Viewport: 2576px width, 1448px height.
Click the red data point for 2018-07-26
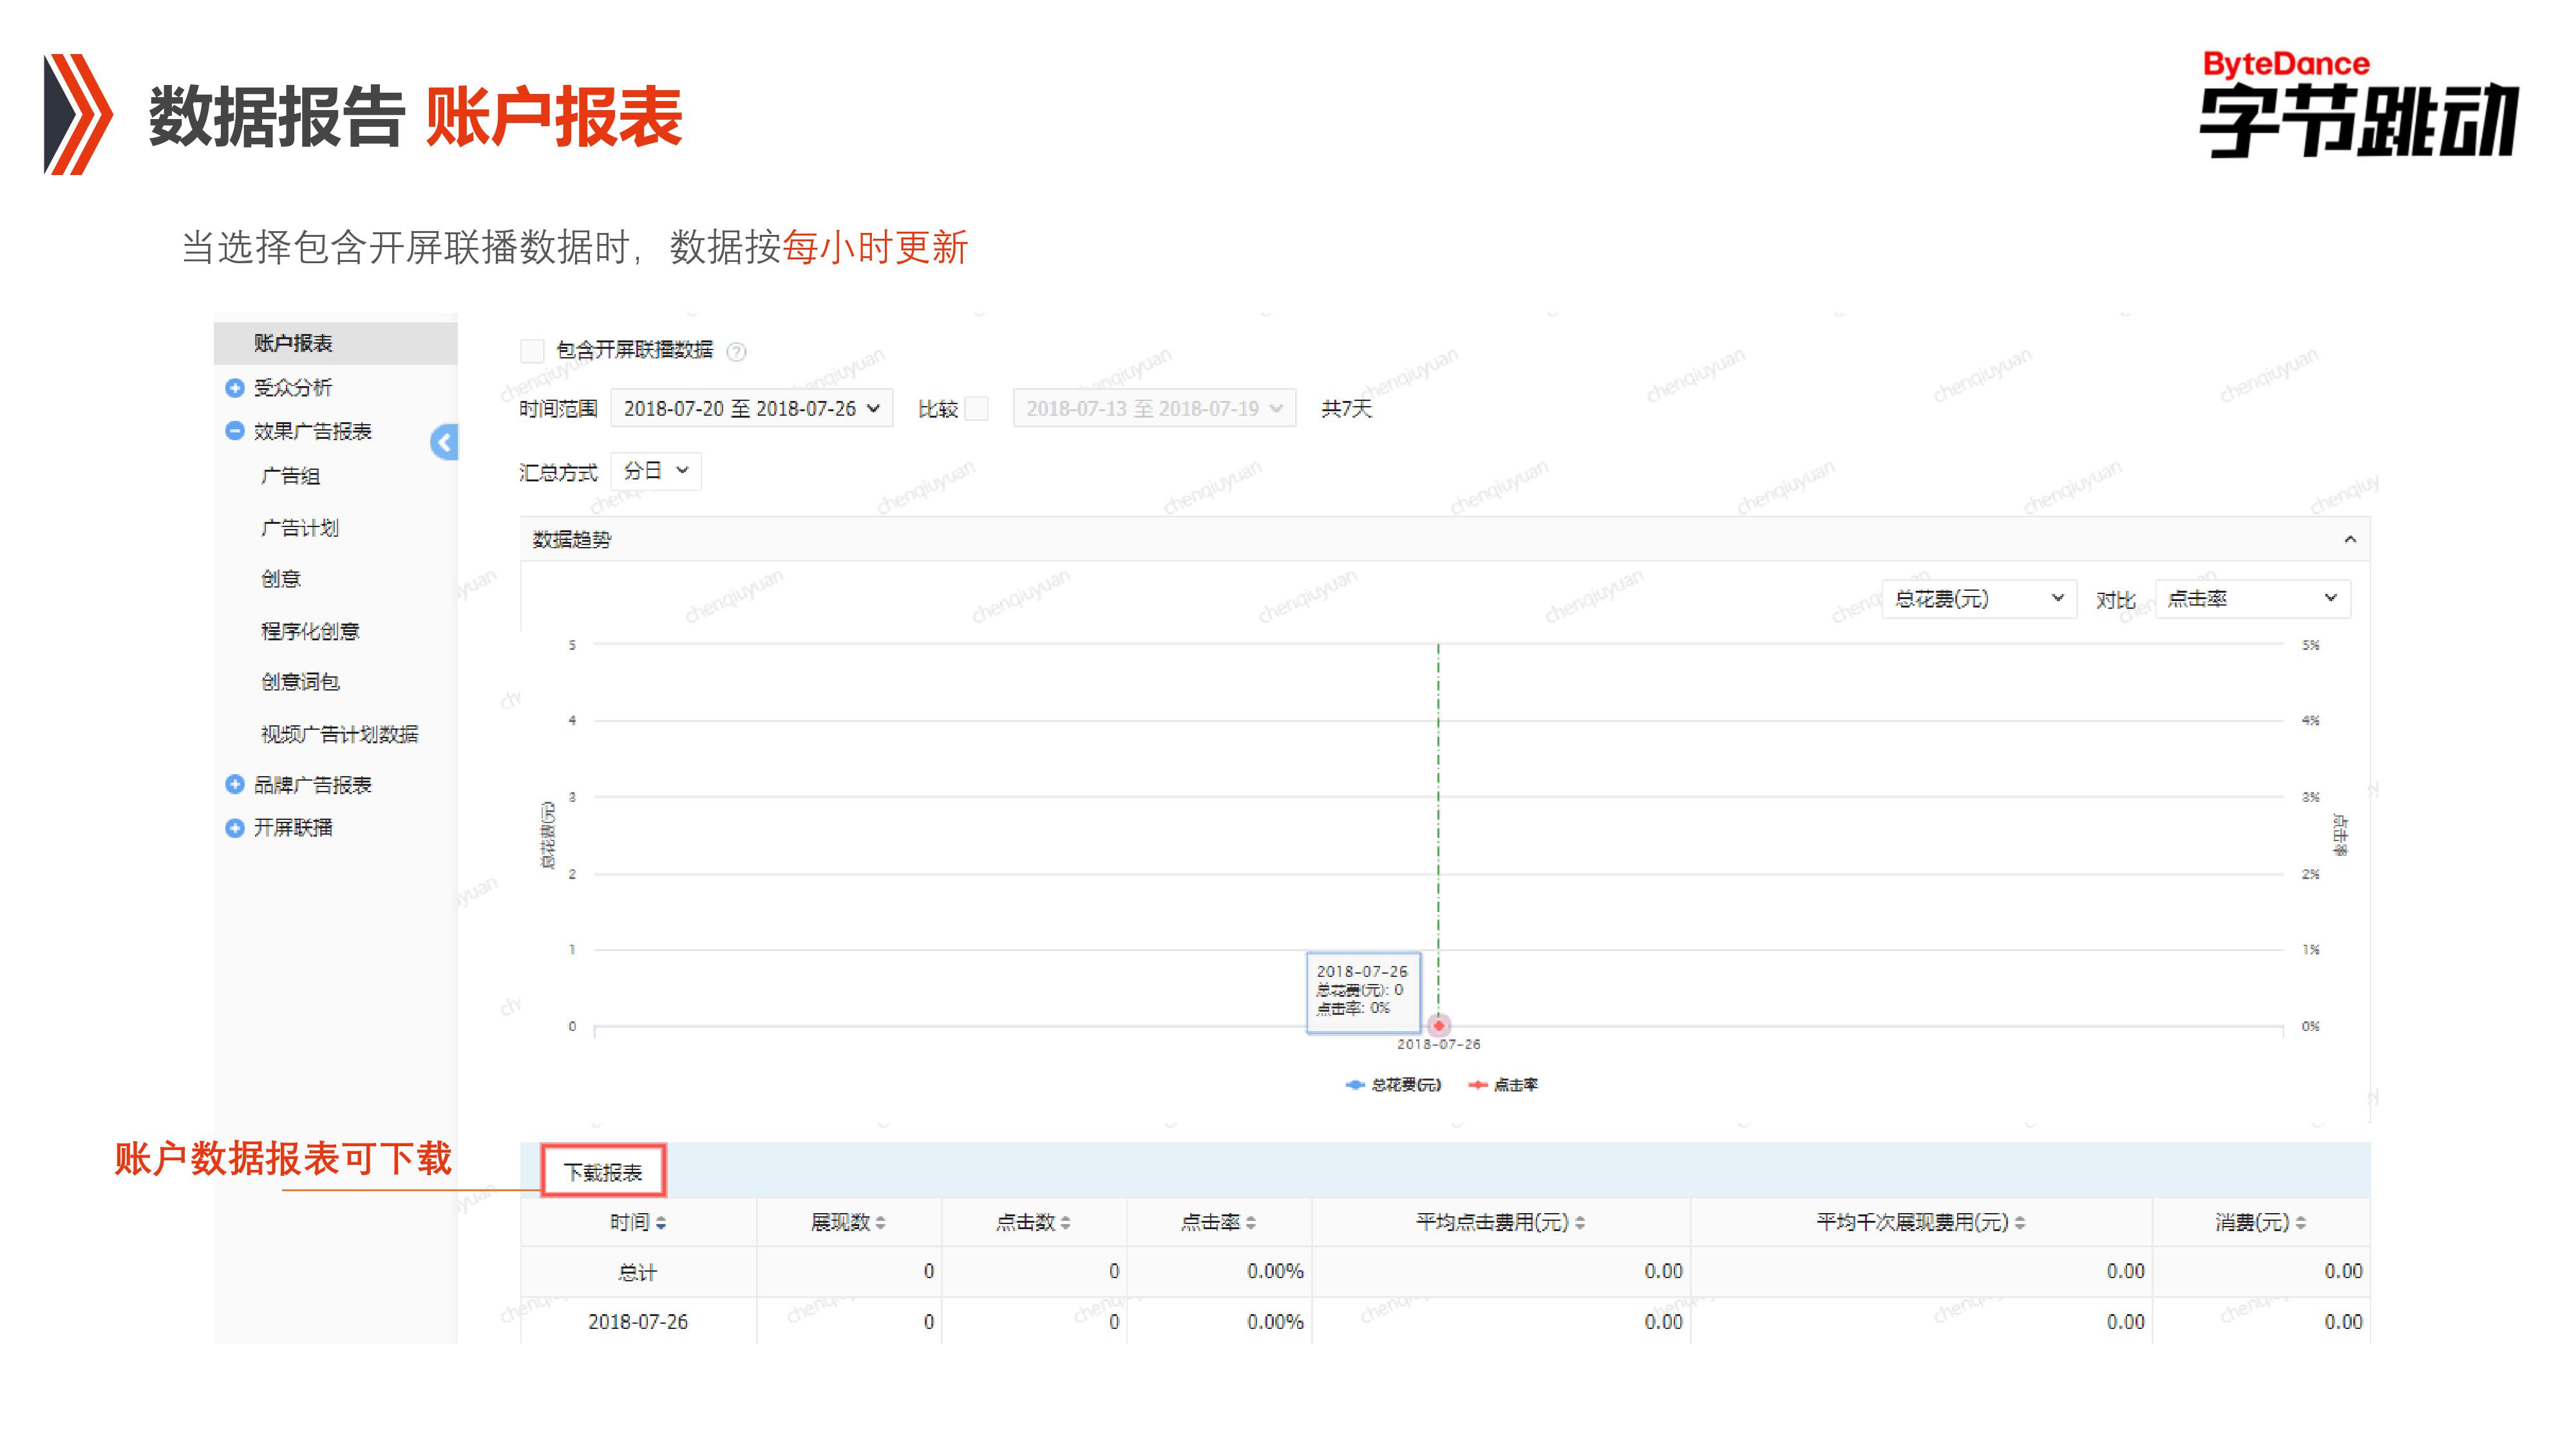[x=1438, y=1025]
